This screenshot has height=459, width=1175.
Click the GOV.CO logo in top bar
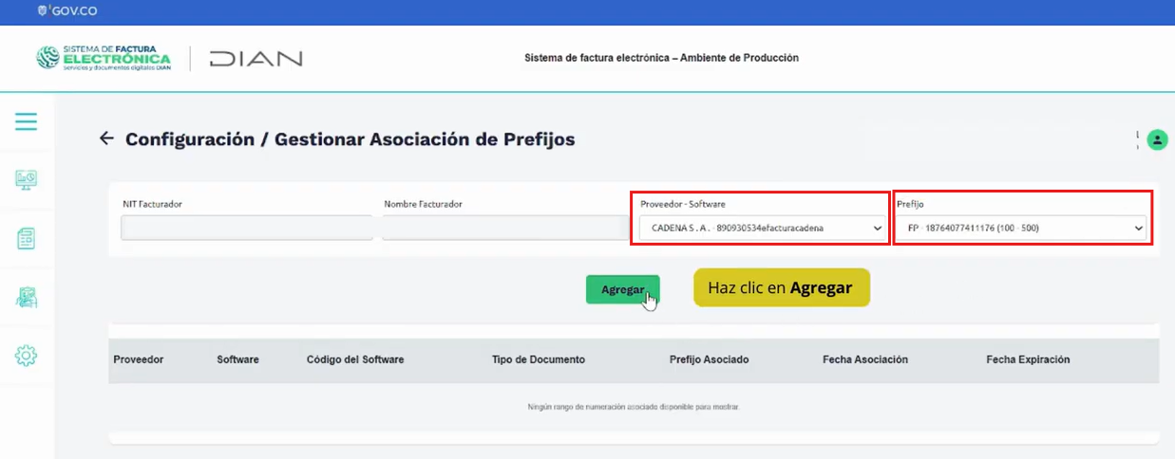point(66,11)
